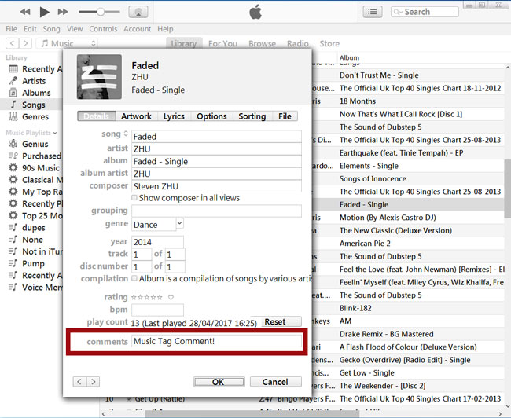Click the year field 2014
This screenshot has height=418, width=511.
click(157, 242)
